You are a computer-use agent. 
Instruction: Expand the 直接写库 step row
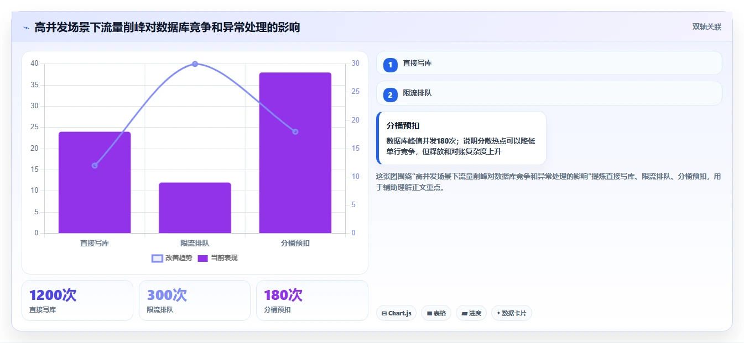[x=549, y=63]
